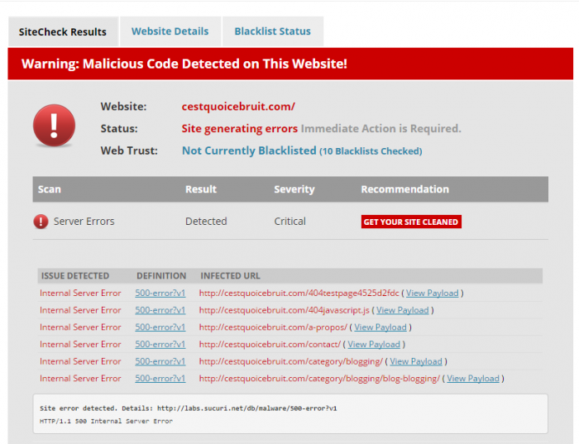The width and height of the screenshot is (579, 444).
Task: Open the Blacklist Status tab
Action: 272,31
